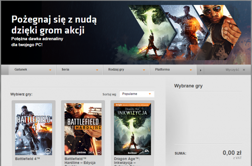Screen dimensions: 252x166
Task: Show more filters with right arrow
Action: [200, 70]
